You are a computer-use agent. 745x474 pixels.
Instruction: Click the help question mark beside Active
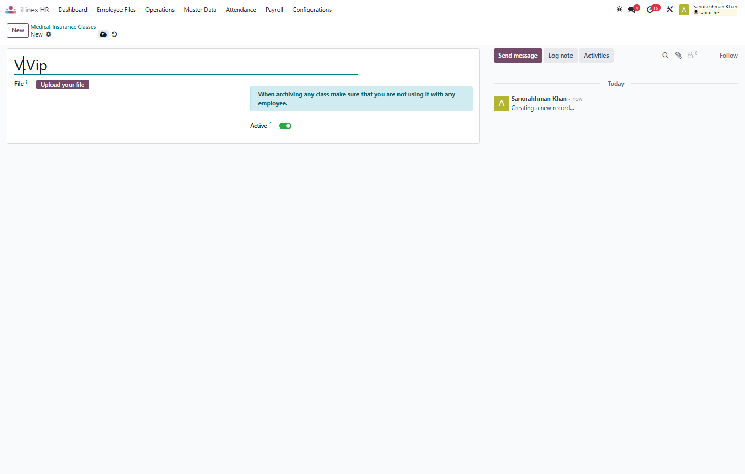click(270, 124)
